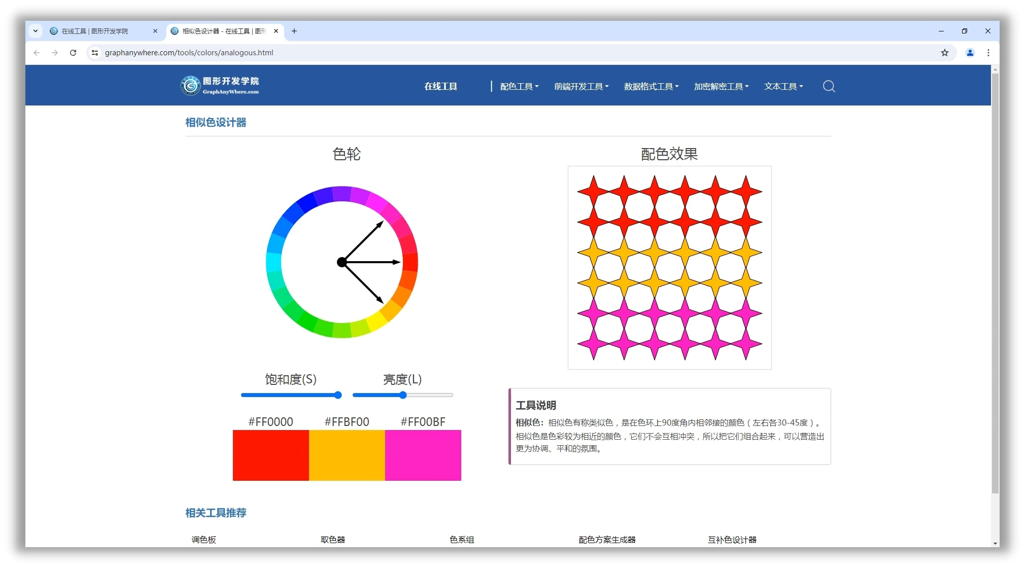Close the 相似色设计器 tab
1026x570 pixels.
pyautogui.click(x=276, y=31)
